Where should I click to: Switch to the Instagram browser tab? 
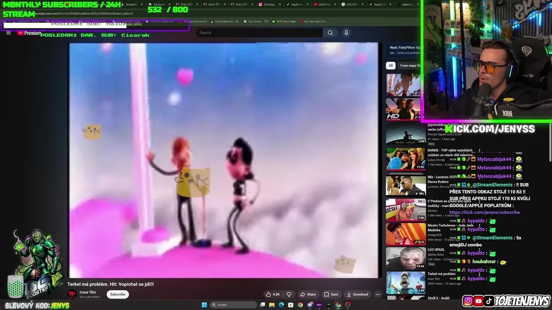270,4
